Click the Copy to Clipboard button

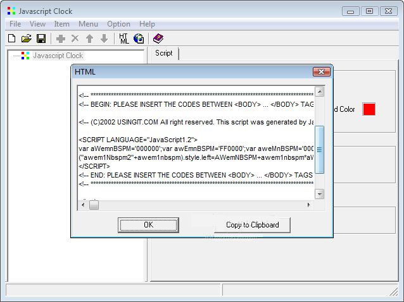(x=252, y=225)
